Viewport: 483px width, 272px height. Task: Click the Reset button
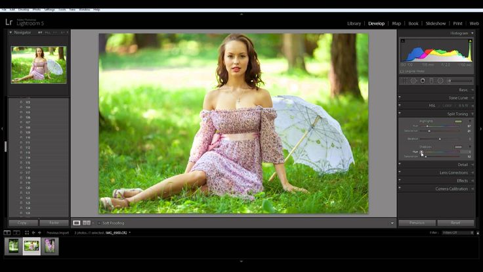pyautogui.click(x=455, y=223)
